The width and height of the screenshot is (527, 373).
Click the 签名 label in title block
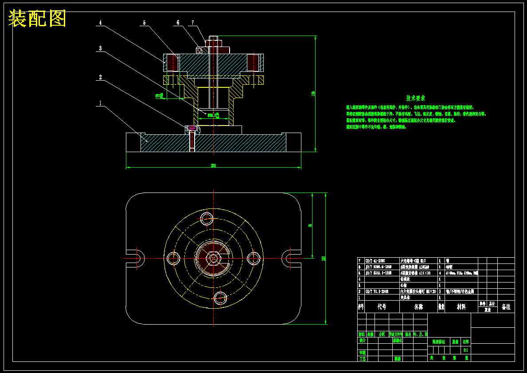(x=408, y=334)
